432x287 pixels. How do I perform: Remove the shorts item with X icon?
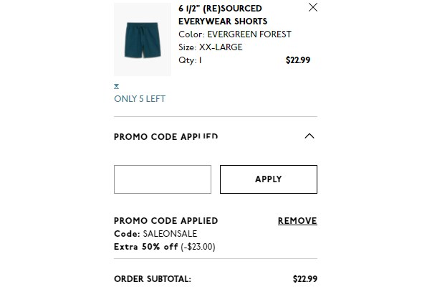(313, 7)
